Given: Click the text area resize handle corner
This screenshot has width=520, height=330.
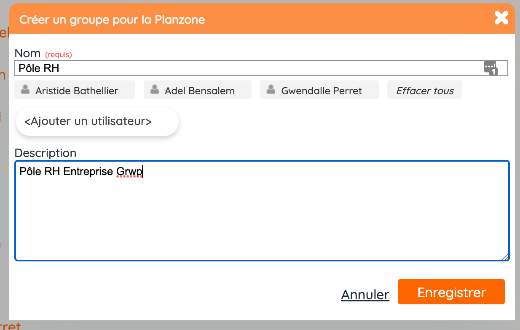Looking at the screenshot, I should (x=505, y=257).
